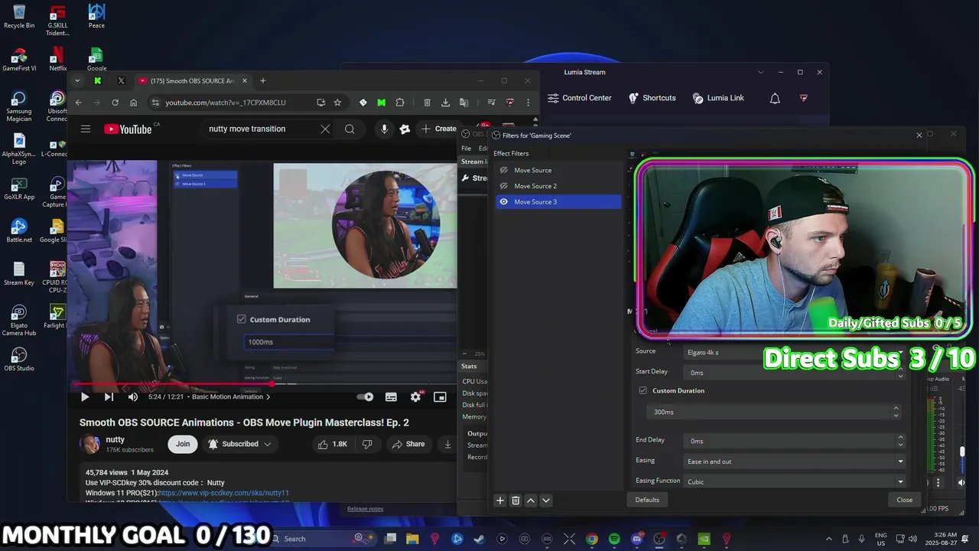The image size is (979, 551).
Task: Open the Basic Motion Animation chapter list
Action: tap(231, 396)
